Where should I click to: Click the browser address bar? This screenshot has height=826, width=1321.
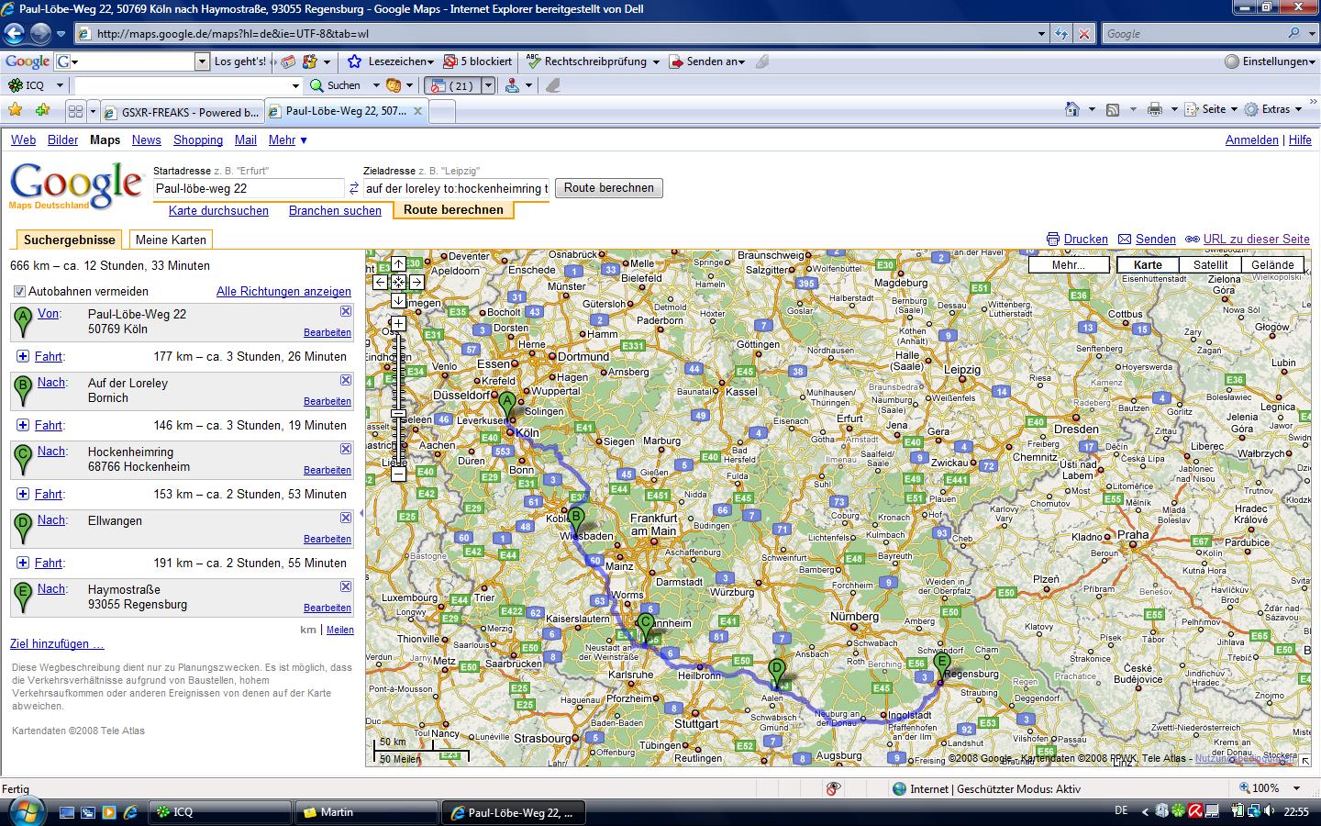click(556, 34)
